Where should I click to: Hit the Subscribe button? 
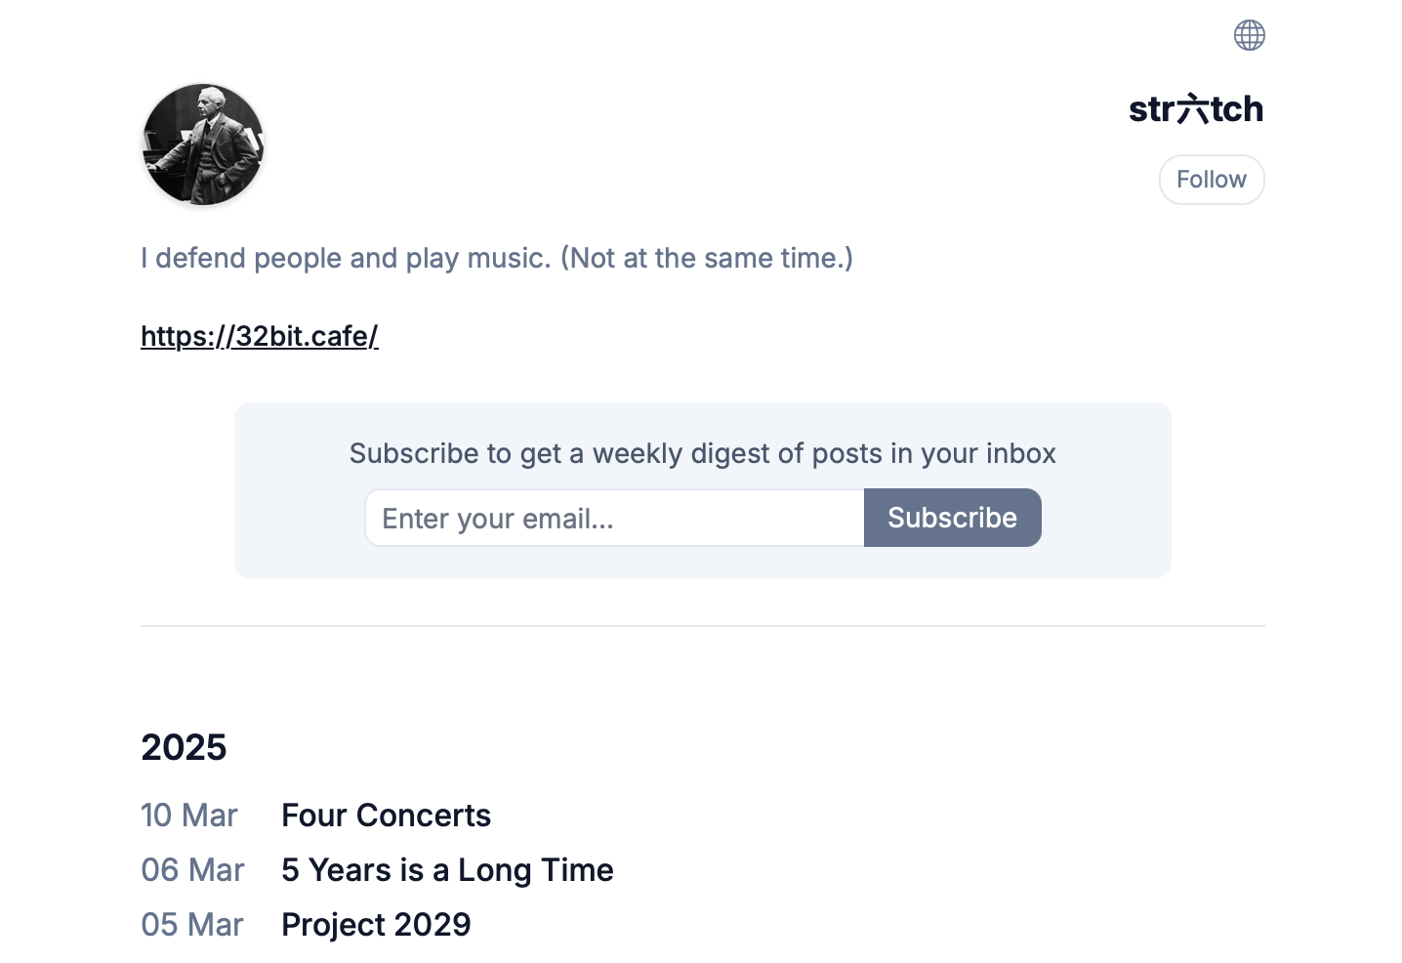click(x=952, y=518)
